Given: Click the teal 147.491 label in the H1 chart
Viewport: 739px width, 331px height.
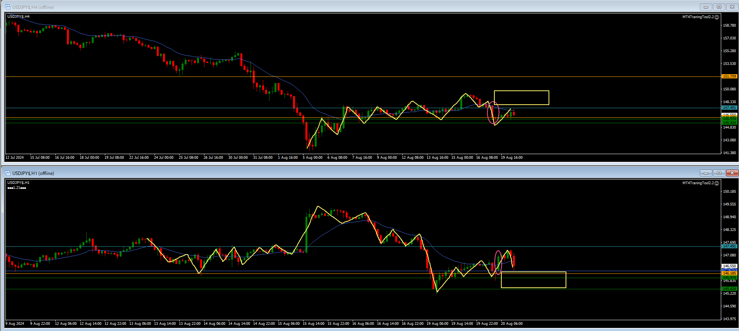Looking at the screenshot, I should pyautogui.click(x=729, y=246).
